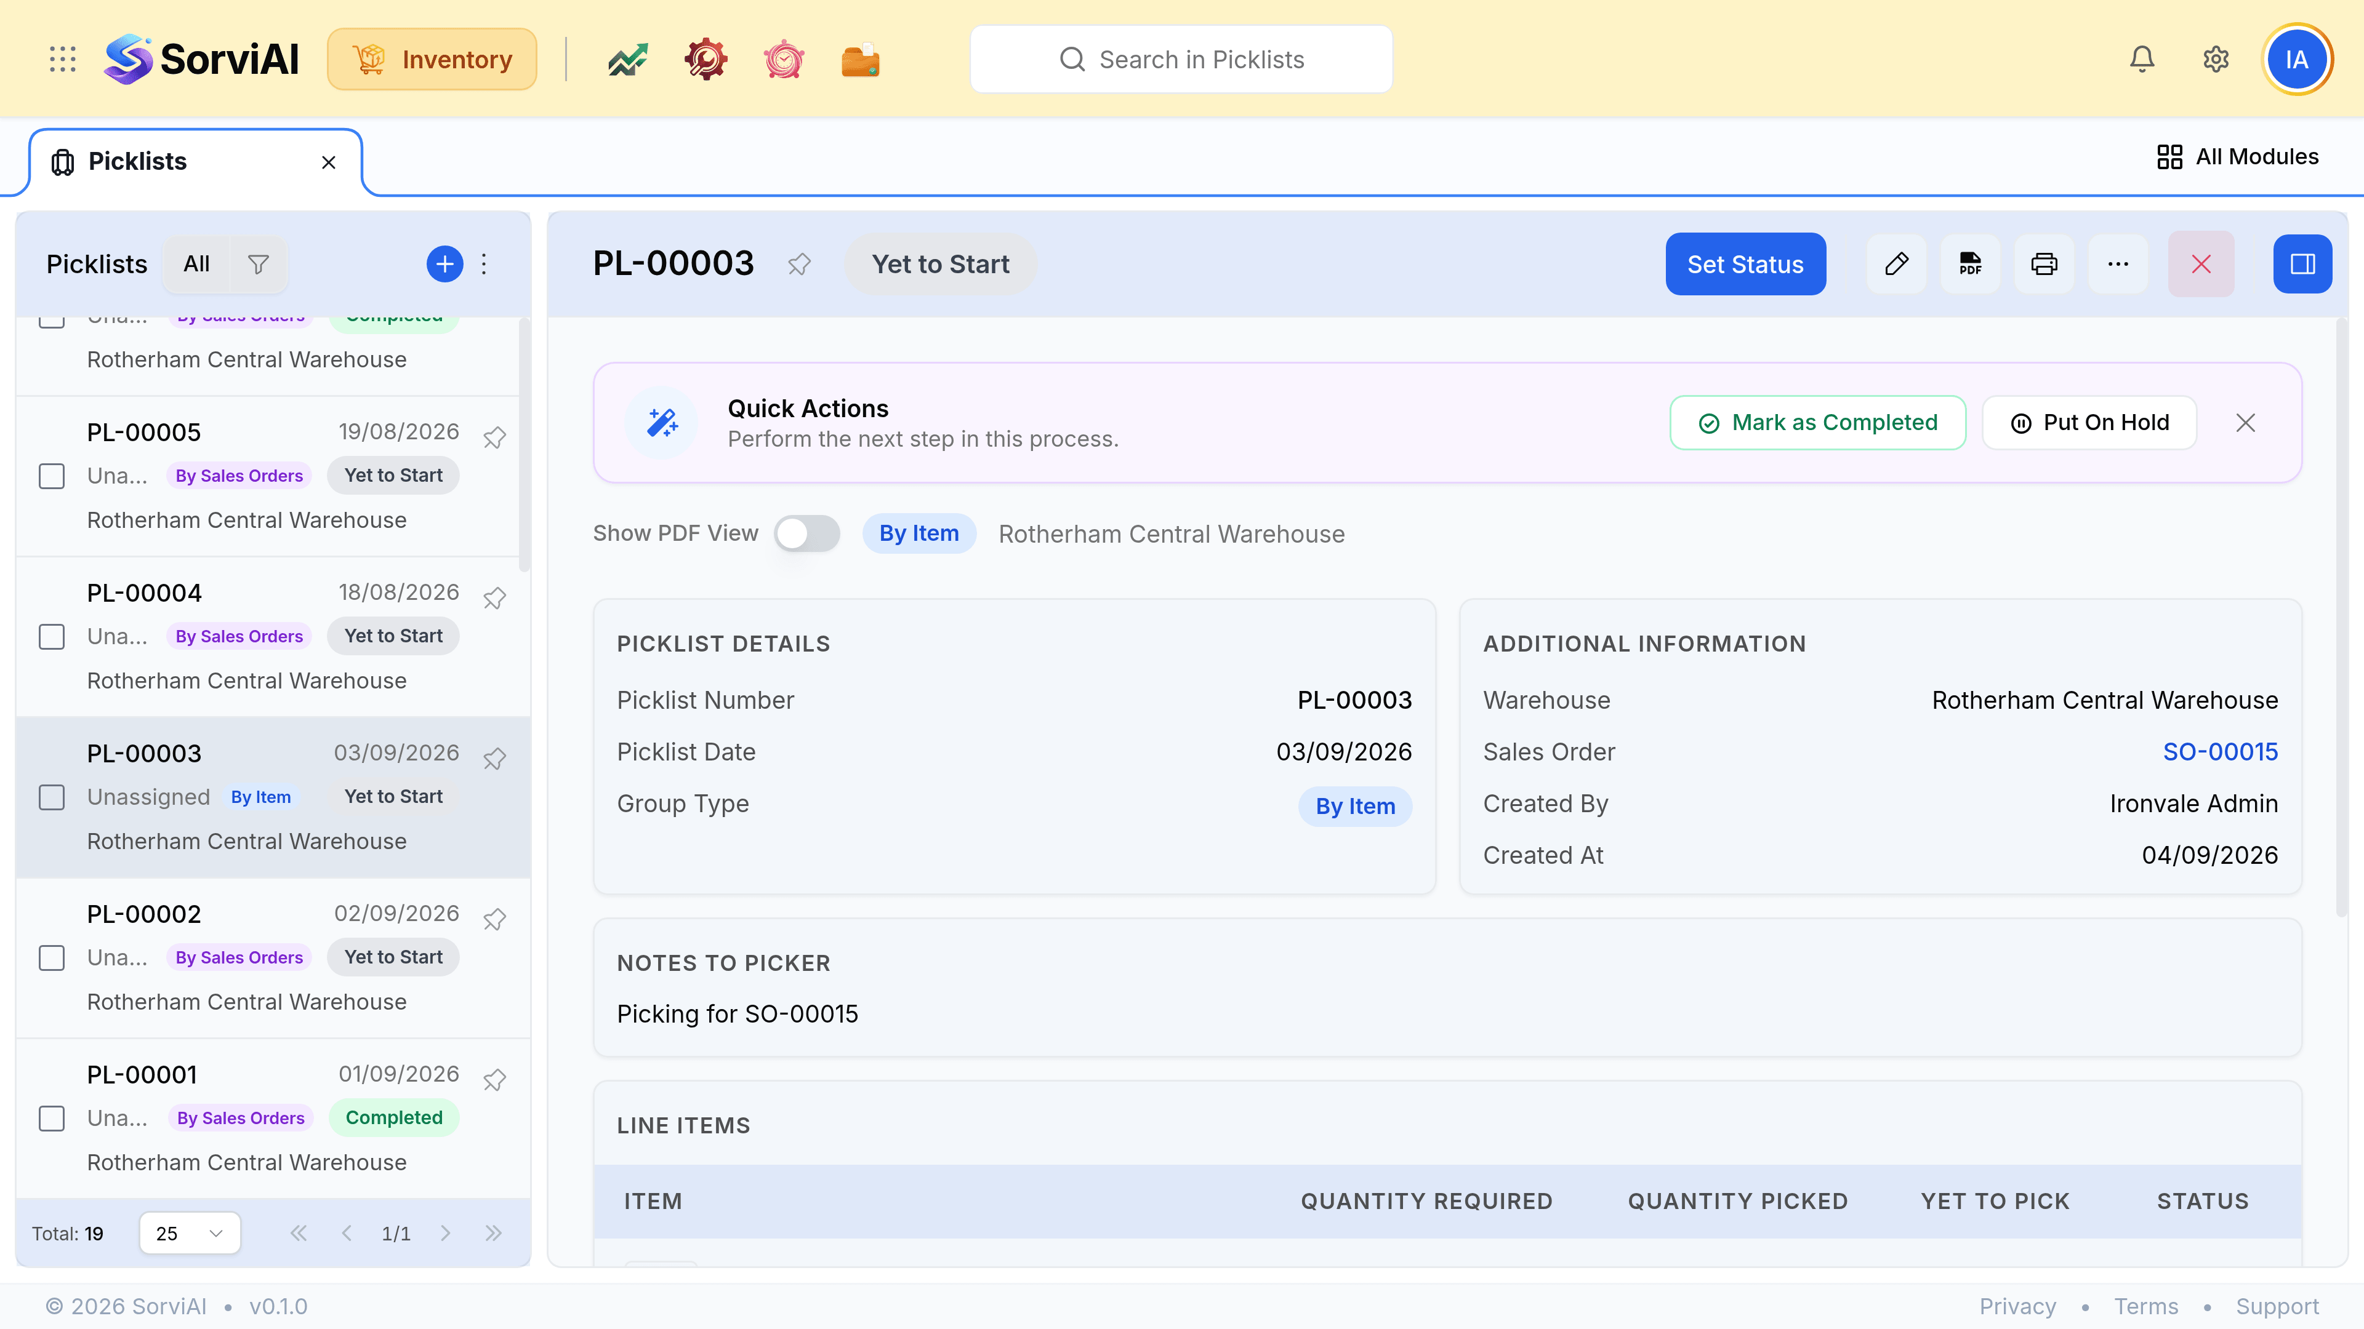Go to next page of picklists
The image size is (2364, 1329).
click(x=446, y=1232)
